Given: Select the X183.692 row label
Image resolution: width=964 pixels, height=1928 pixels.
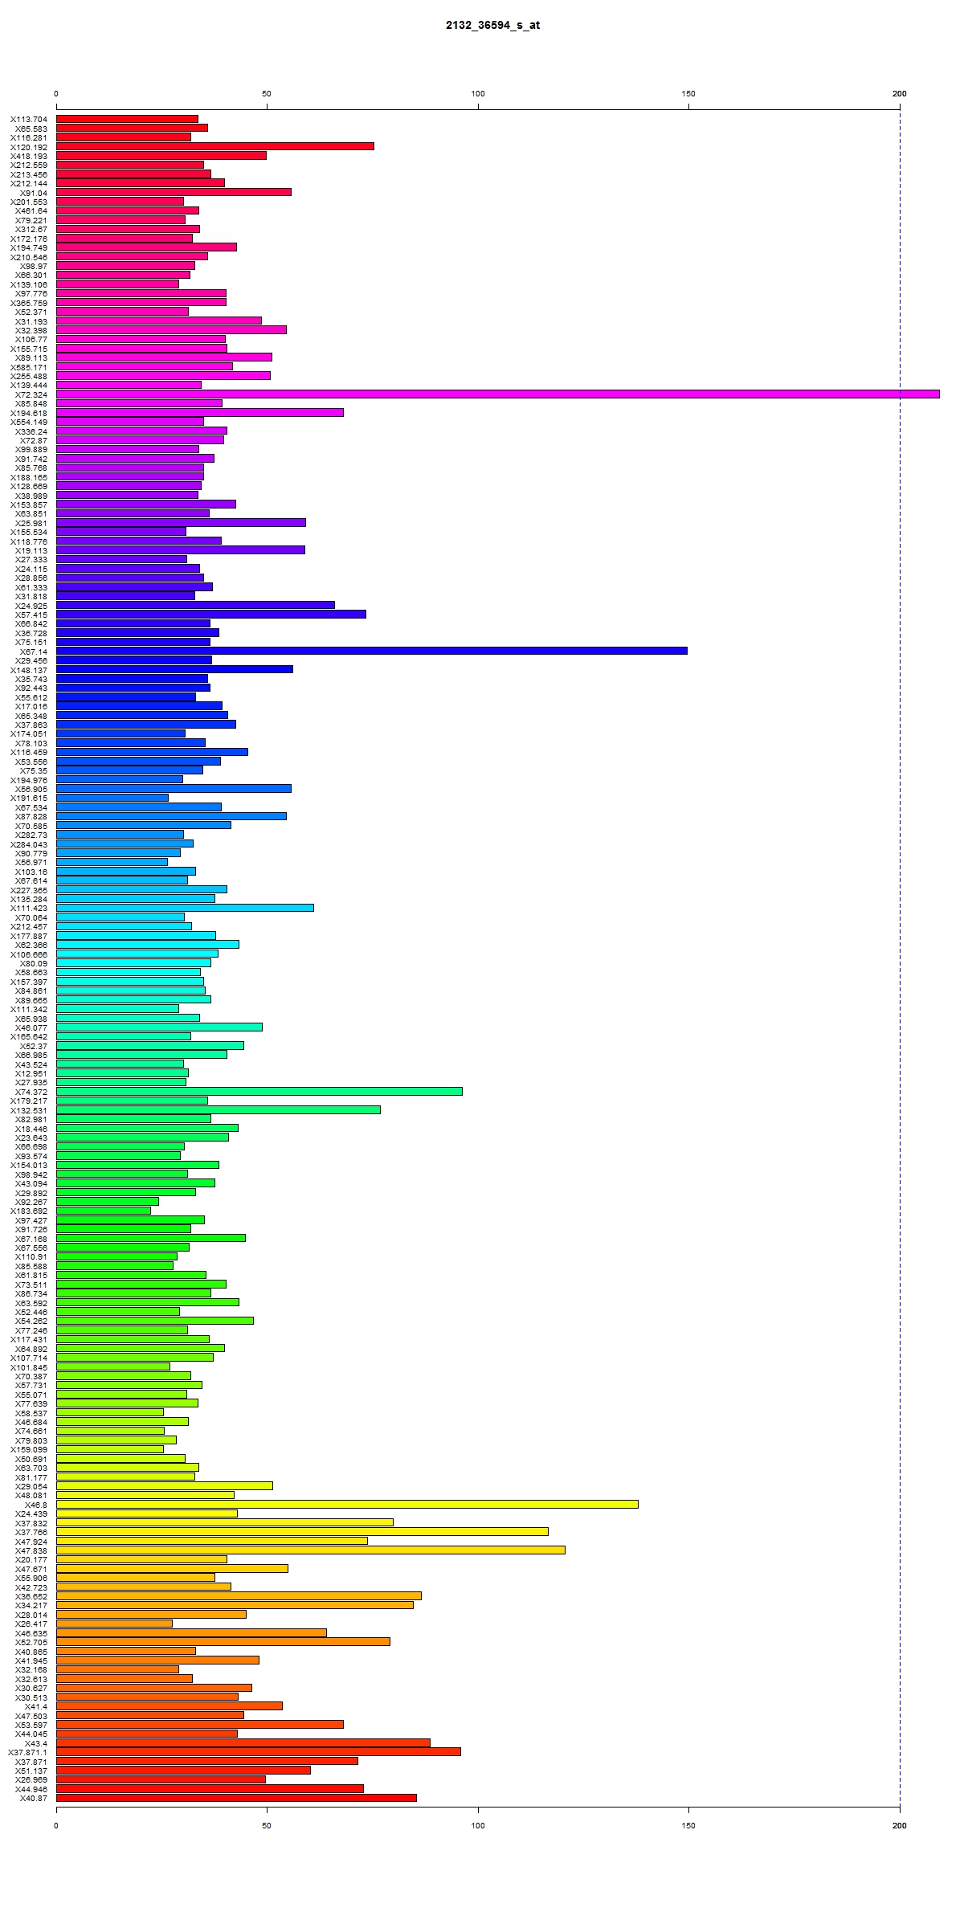Looking at the screenshot, I should 29,1211.
